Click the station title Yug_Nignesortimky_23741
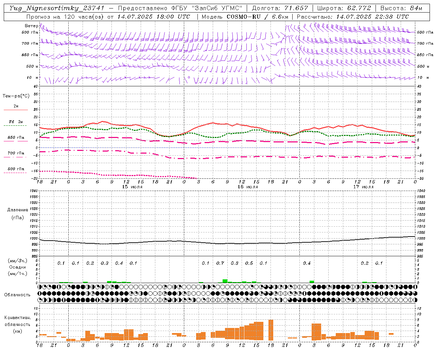 tap(57, 8)
